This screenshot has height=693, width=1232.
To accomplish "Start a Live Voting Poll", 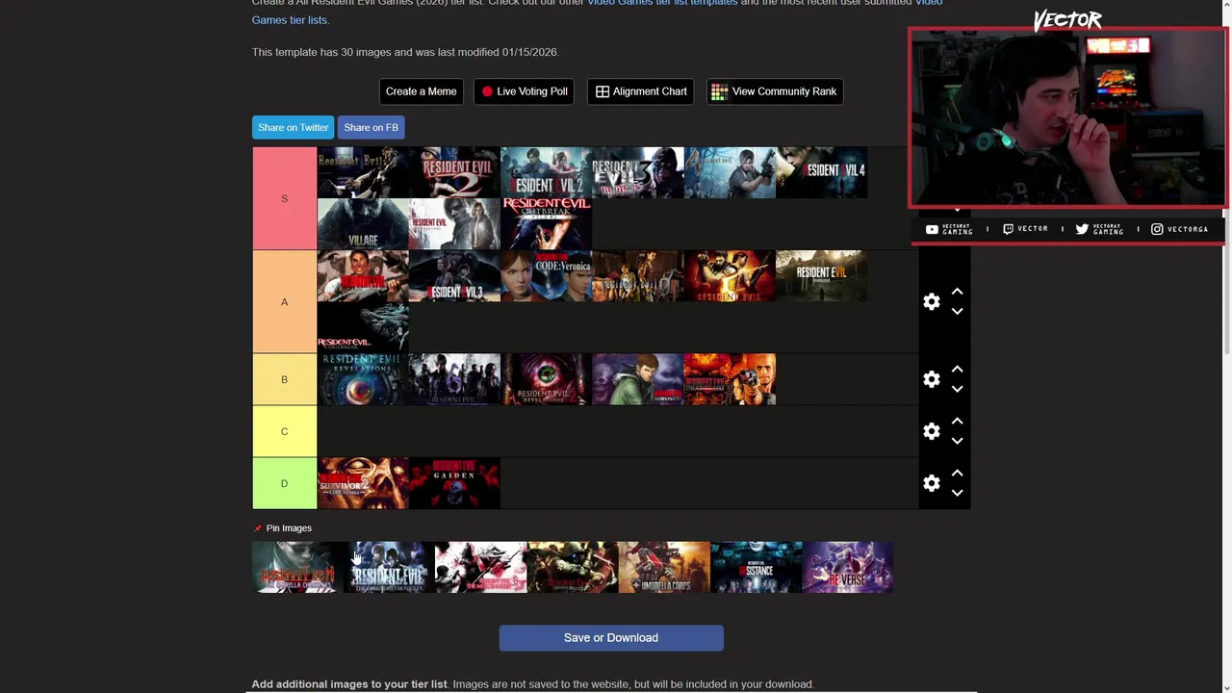I will 524,91.
